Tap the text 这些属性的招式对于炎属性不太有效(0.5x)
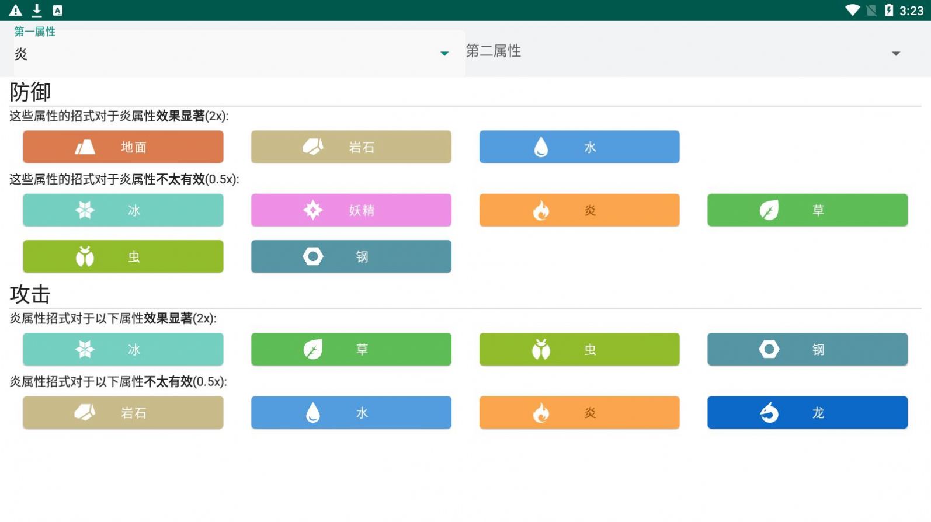The width and height of the screenshot is (931, 522). pos(124,179)
